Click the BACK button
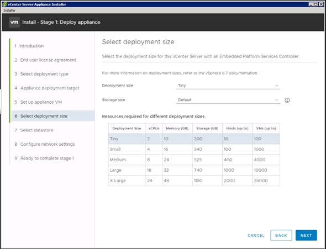Viewport: 326px width, 249px height. (x=281, y=235)
